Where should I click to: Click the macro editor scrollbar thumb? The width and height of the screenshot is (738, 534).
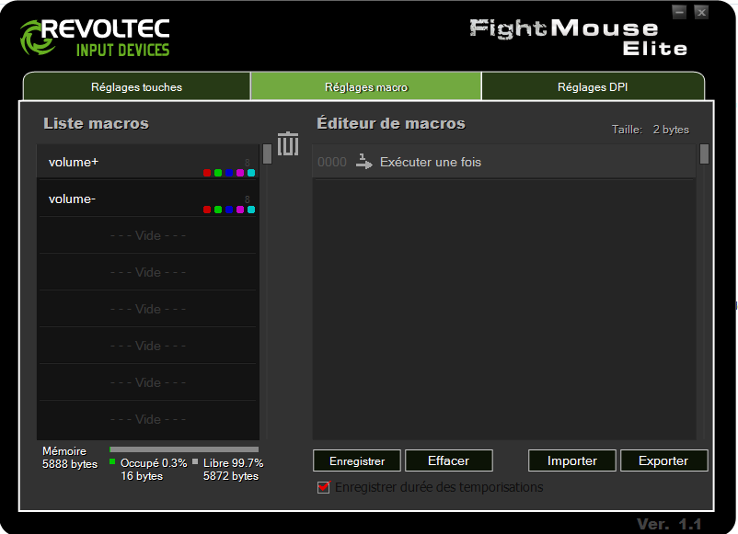704,153
